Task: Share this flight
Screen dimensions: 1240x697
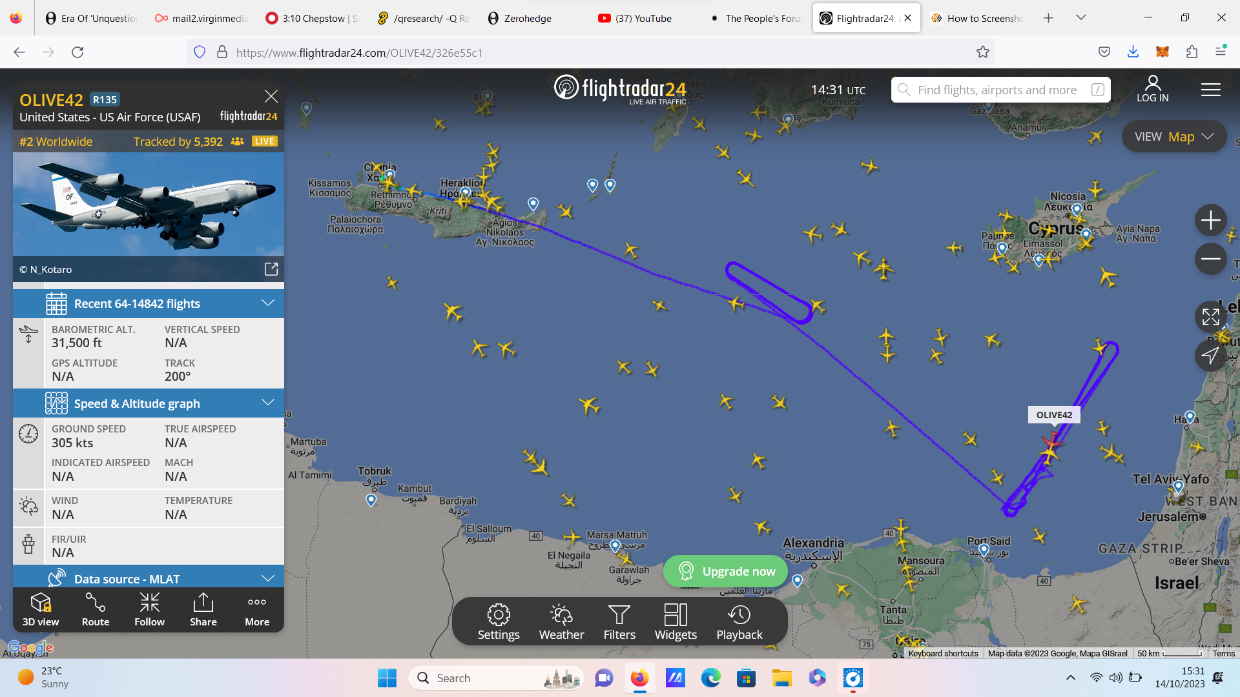Action: [x=203, y=610]
